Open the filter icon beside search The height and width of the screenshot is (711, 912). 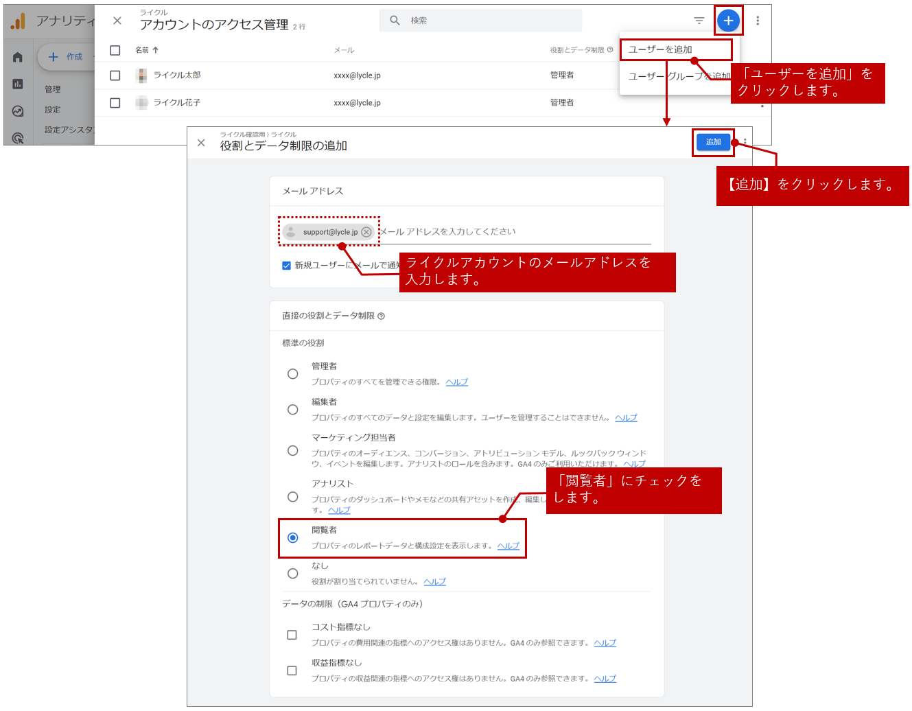click(x=699, y=21)
